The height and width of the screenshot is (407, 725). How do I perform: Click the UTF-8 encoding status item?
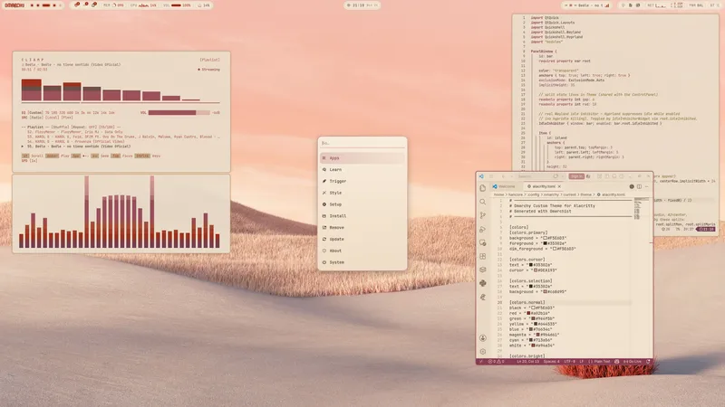coord(570,361)
